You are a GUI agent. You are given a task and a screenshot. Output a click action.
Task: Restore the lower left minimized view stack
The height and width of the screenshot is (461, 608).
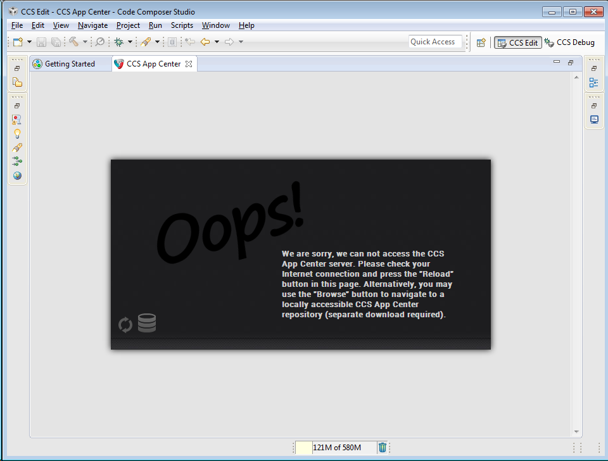[17, 106]
